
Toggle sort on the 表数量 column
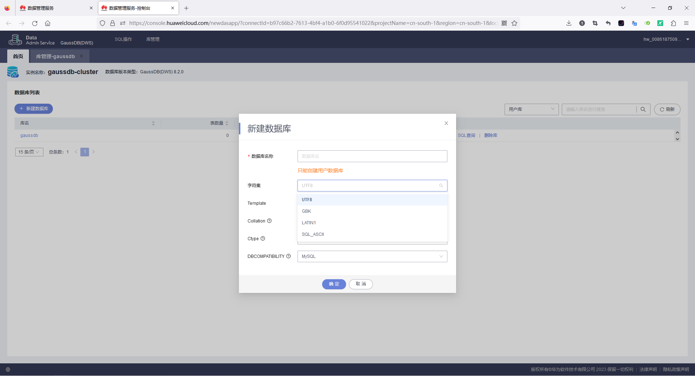pos(227,123)
